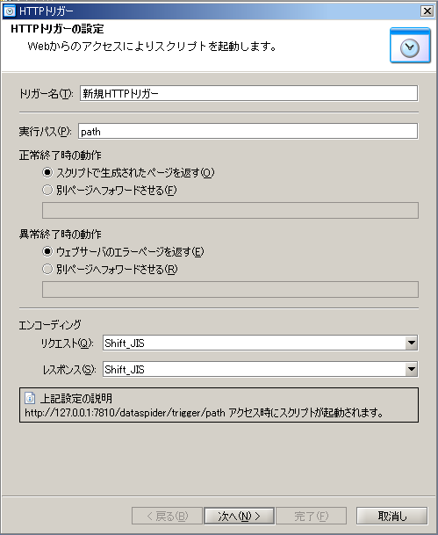438x535 pixels.
Task: Click the 取消し button
Action: (392, 516)
